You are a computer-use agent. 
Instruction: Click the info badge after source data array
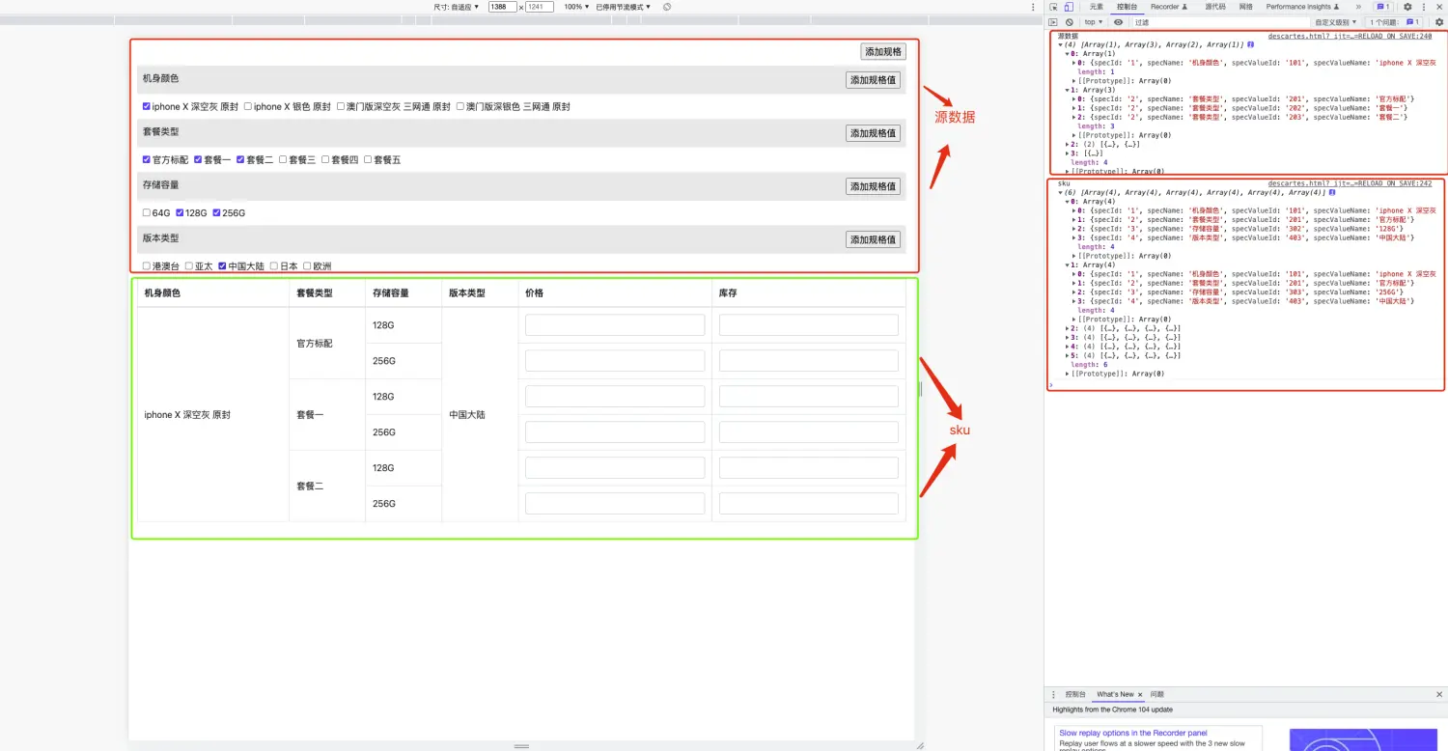coord(1250,44)
